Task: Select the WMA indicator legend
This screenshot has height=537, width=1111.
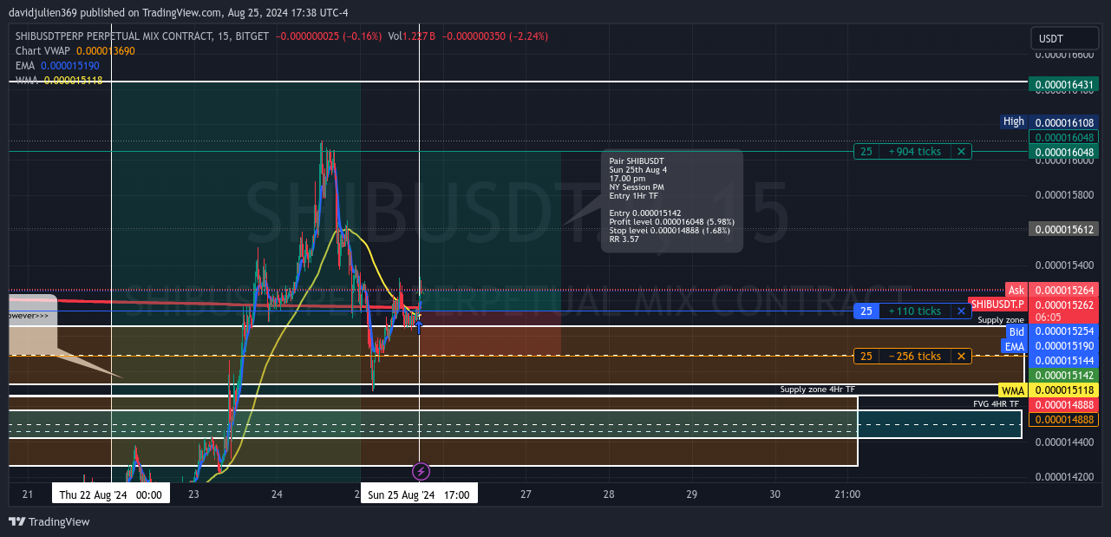Action: 59,81
